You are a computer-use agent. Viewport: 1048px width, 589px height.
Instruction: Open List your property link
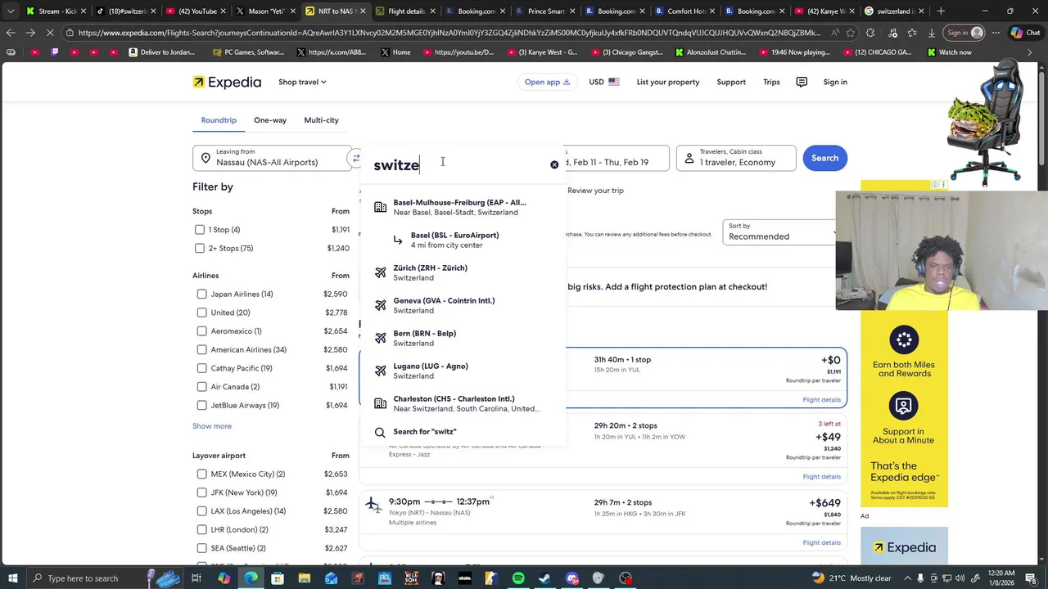[668, 82]
